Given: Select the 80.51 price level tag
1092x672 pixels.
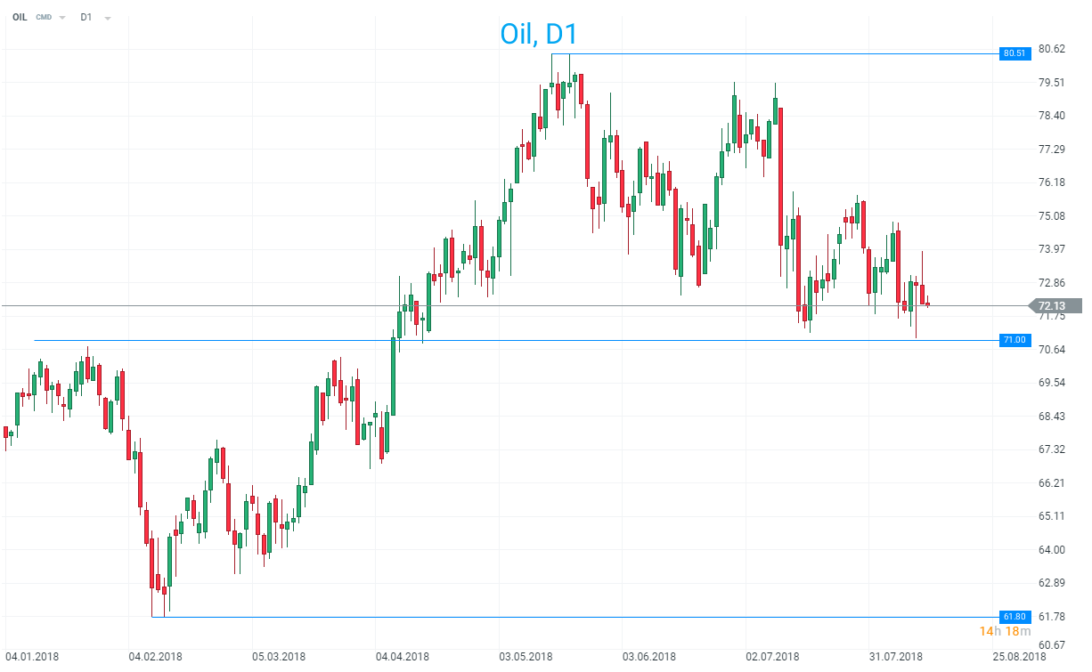Looking at the screenshot, I should [1015, 53].
